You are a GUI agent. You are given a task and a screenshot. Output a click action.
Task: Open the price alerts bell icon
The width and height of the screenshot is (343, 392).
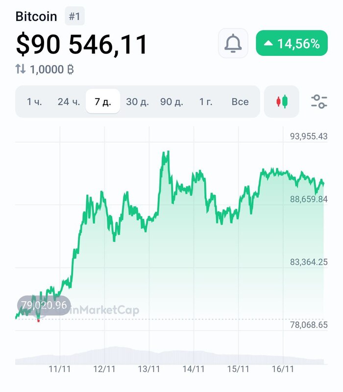click(x=232, y=44)
